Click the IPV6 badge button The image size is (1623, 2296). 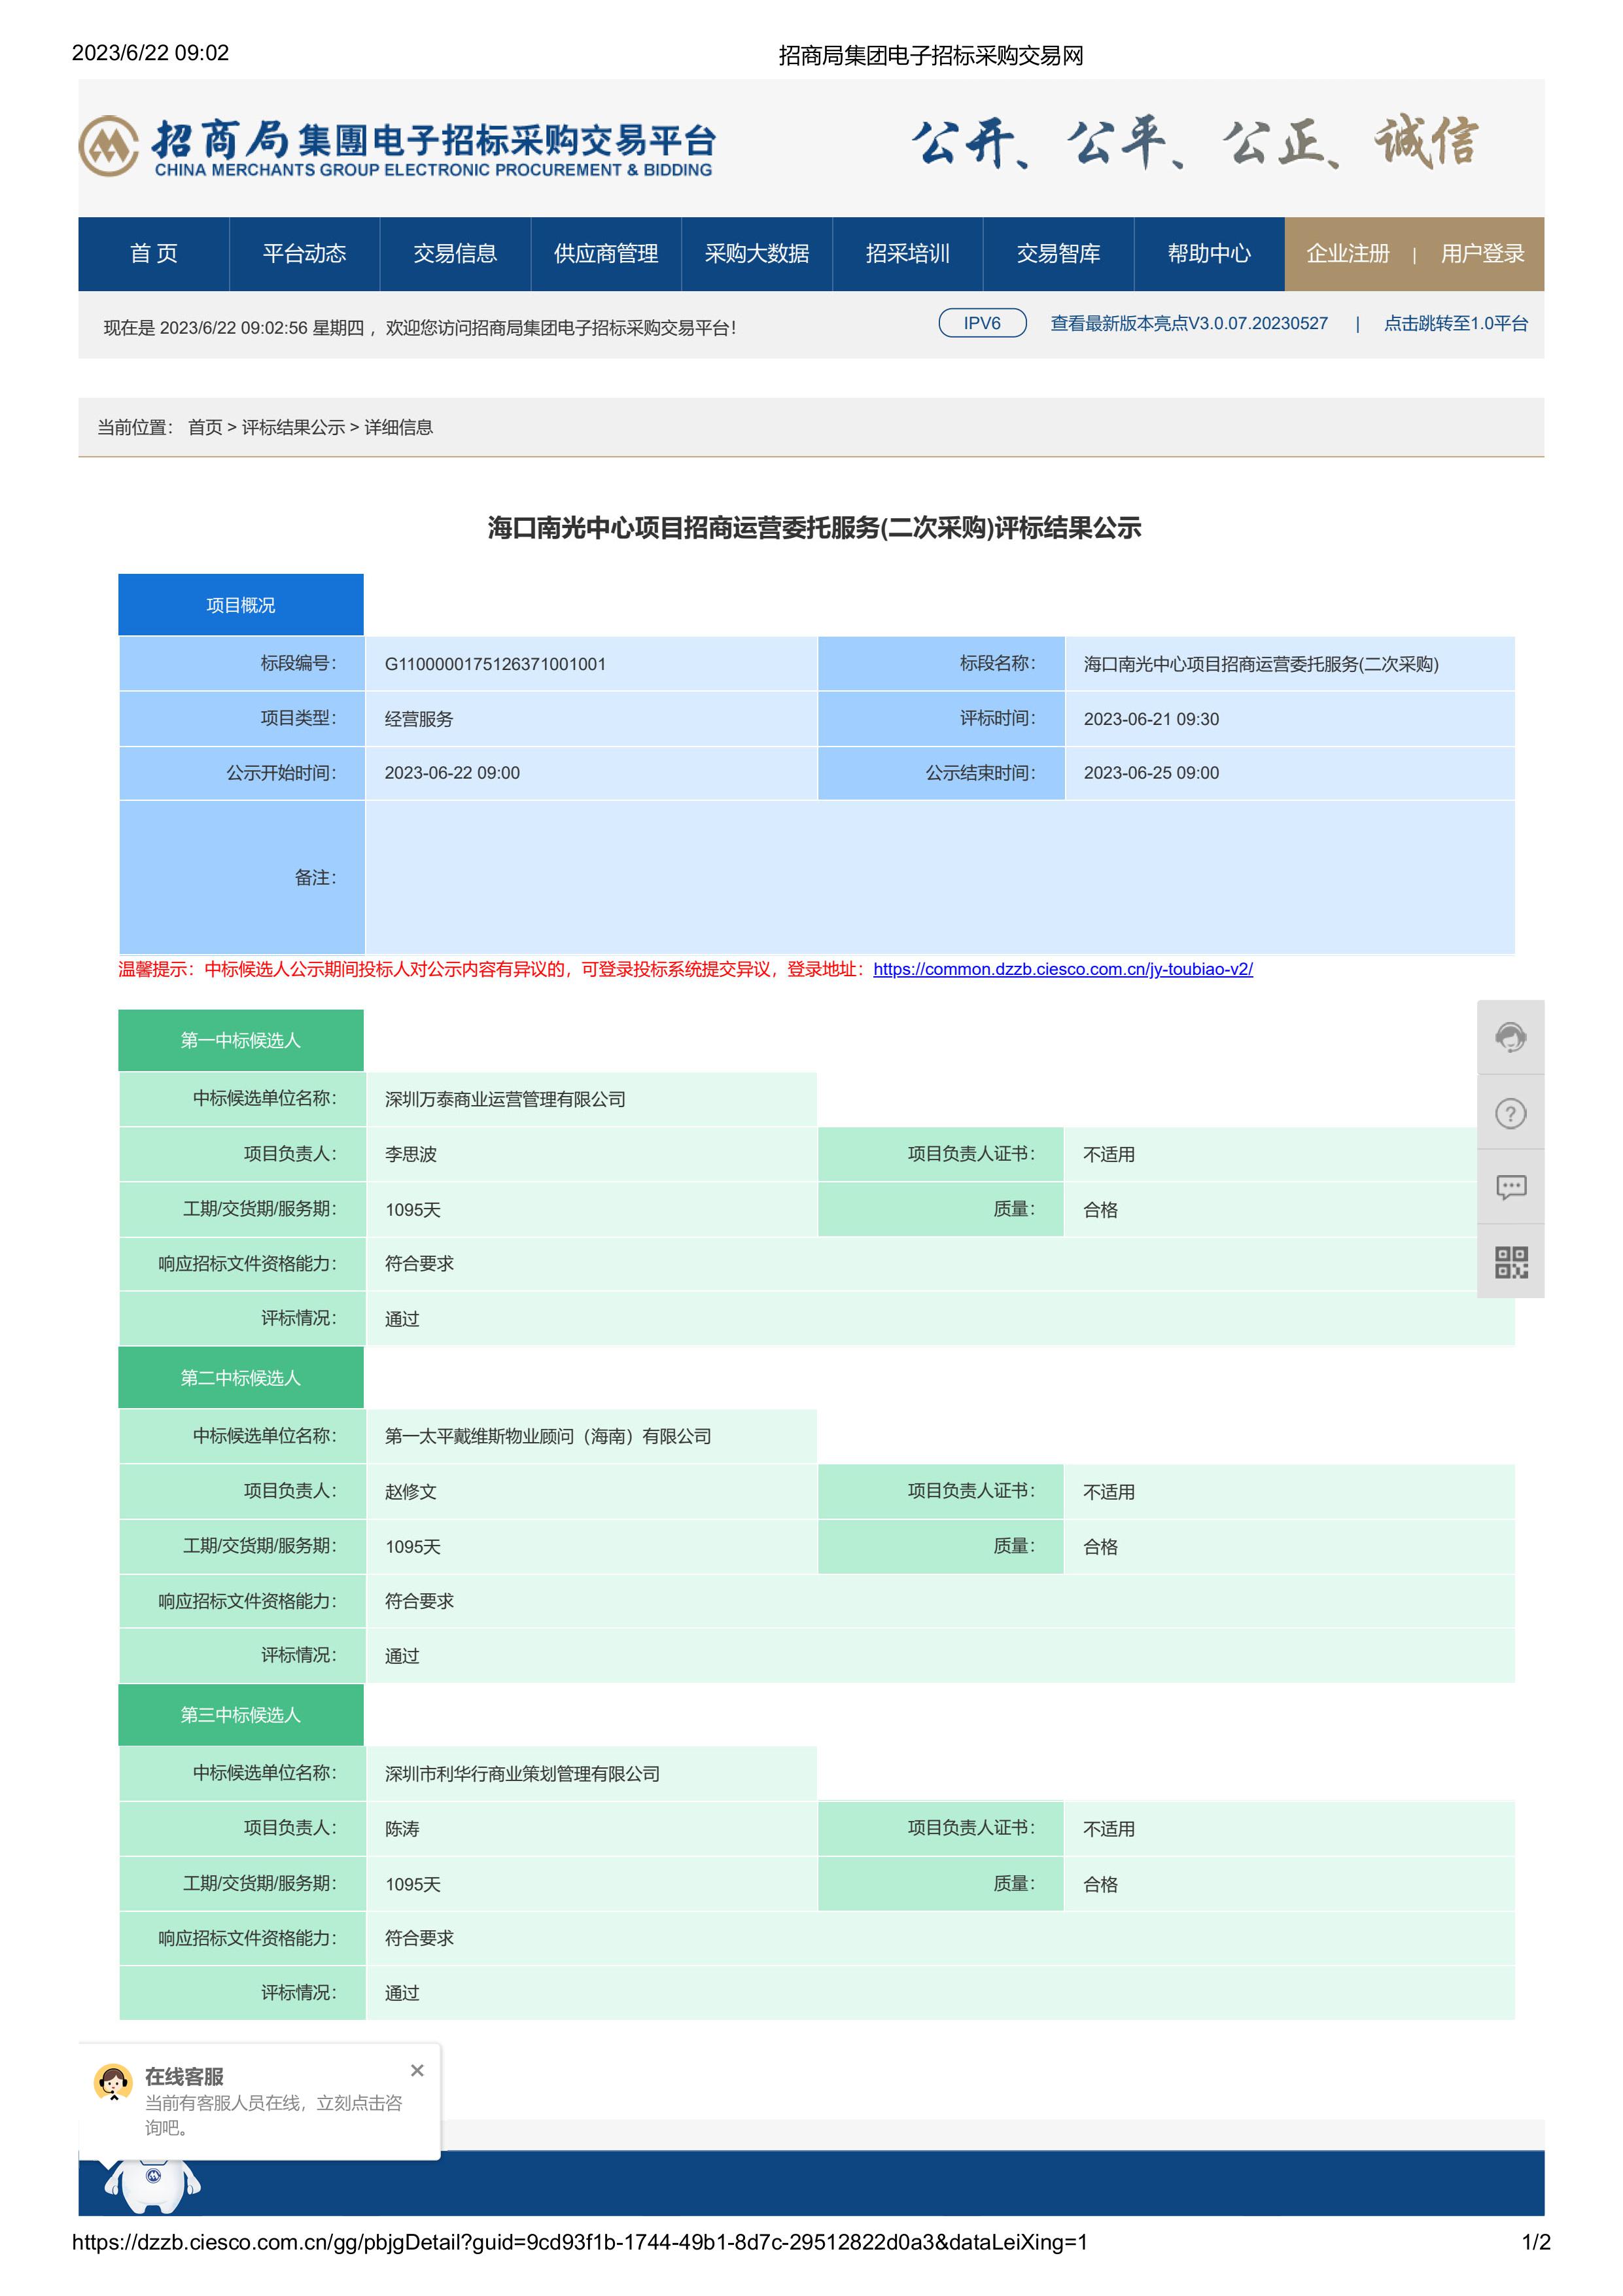[x=982, y=323]
